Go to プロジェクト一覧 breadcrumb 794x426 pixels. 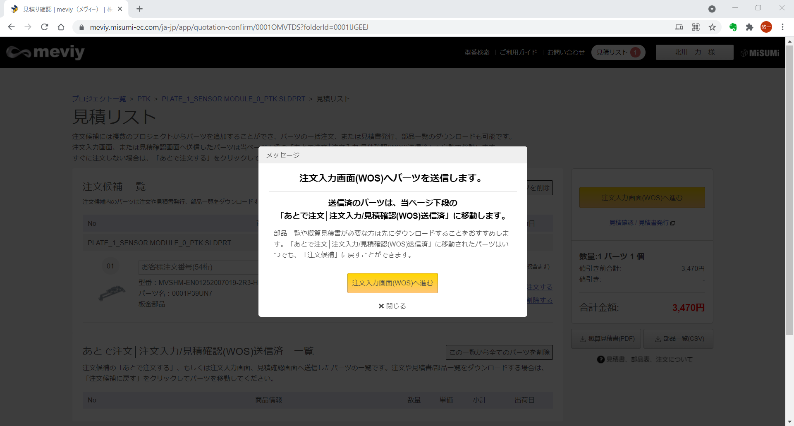point(99,99)
